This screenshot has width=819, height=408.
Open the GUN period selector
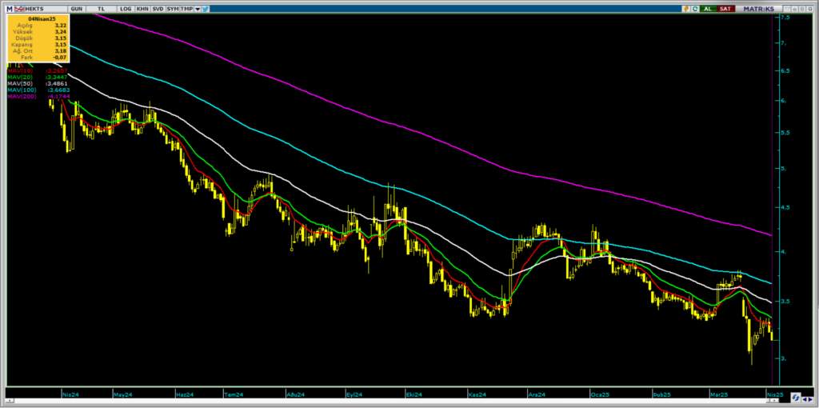76,9
